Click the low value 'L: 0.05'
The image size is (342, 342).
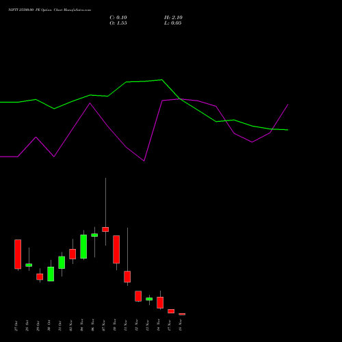click(173, 23)
